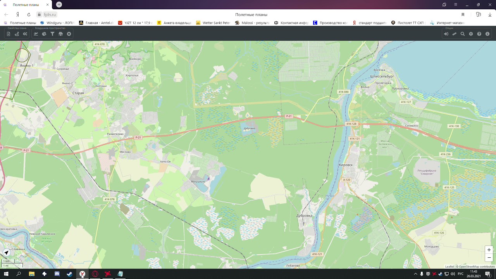This screenshot has height=279, width=496.
Task: Open the Wetter Sankt Peter bookmark
Action: (214, 23)
